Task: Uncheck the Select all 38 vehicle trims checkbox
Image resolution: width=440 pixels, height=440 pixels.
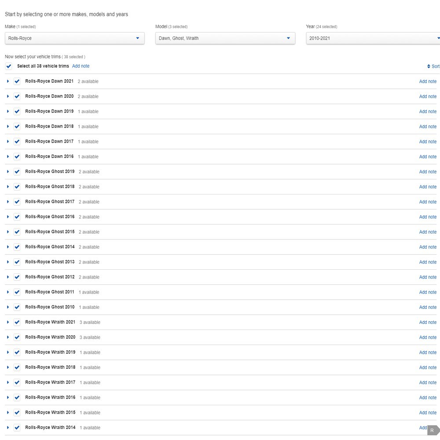Action: click(x=9, y=66)
